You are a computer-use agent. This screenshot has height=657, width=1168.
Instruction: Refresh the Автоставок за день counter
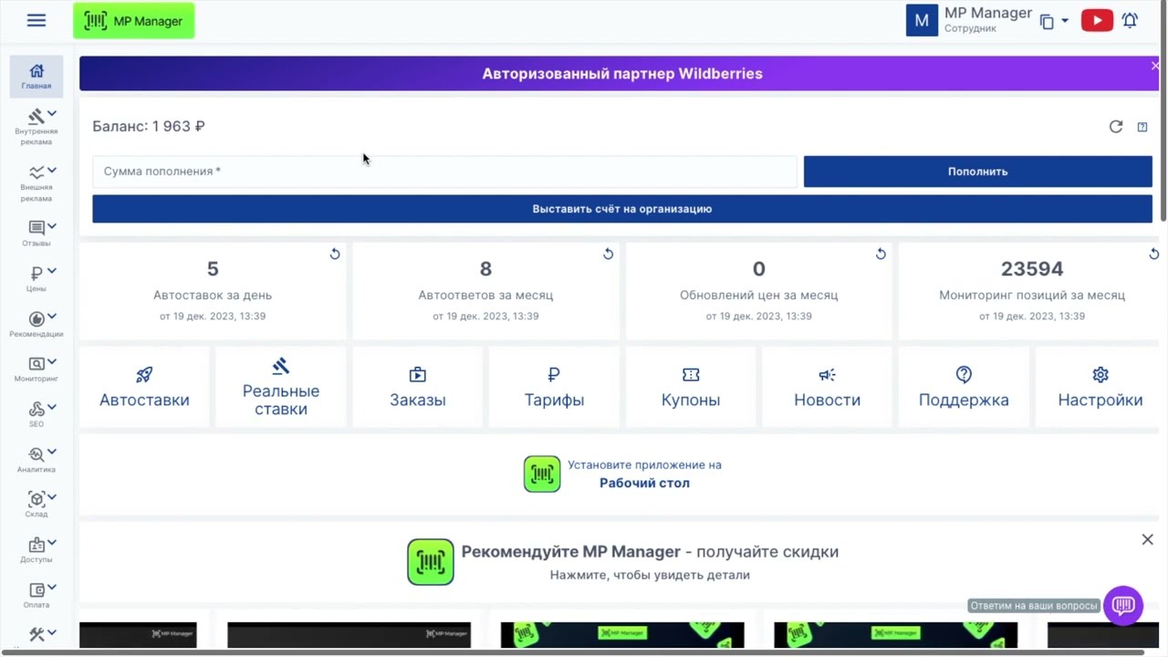[x=335, y=254]
